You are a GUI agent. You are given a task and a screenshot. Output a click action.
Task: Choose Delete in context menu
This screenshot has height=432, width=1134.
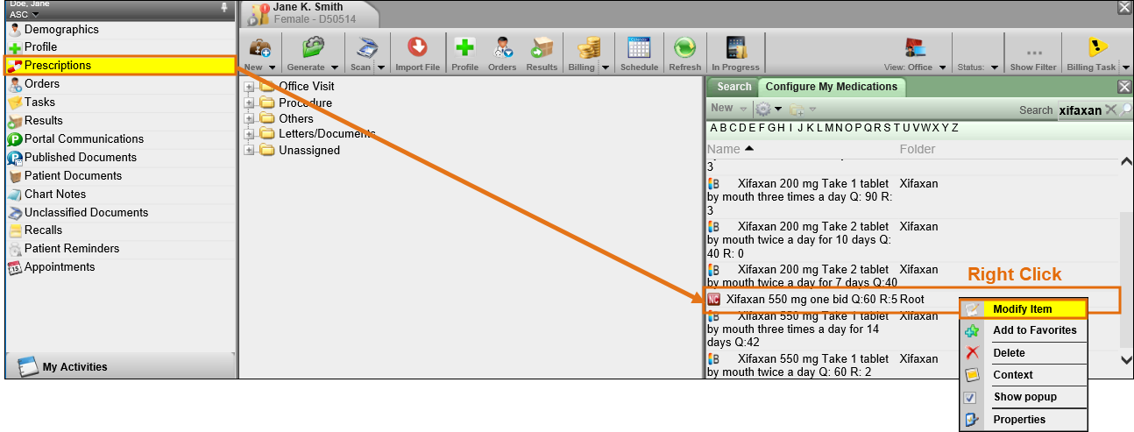click(1024, 353)
